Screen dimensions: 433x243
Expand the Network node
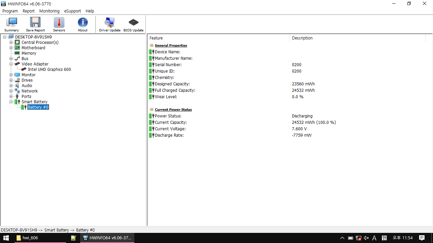tap(11, 91)
